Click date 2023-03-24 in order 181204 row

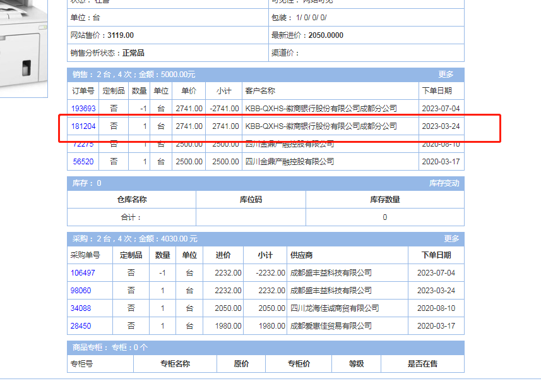point(441,126)
